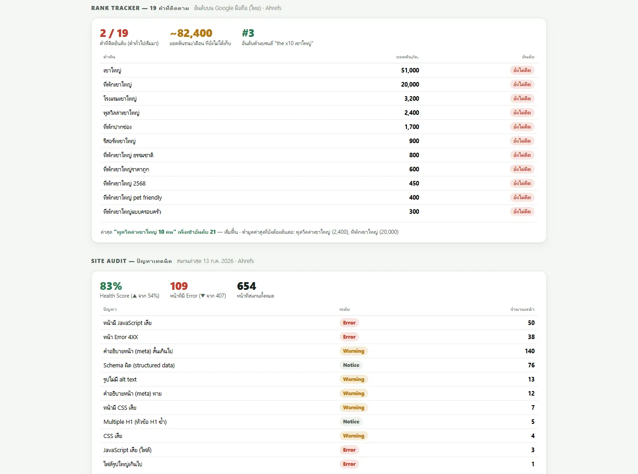Click the "600" search volume cell

click(x=414, y=169)
